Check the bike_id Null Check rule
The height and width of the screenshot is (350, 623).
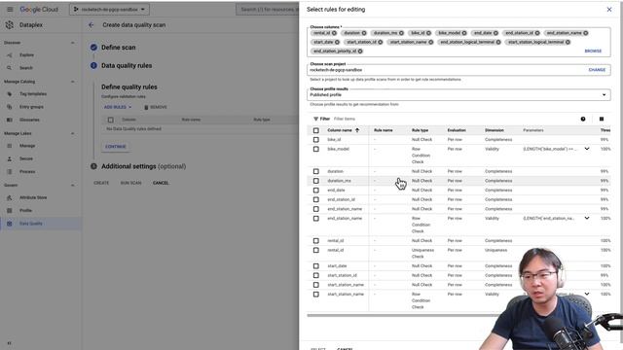point(315,140)
